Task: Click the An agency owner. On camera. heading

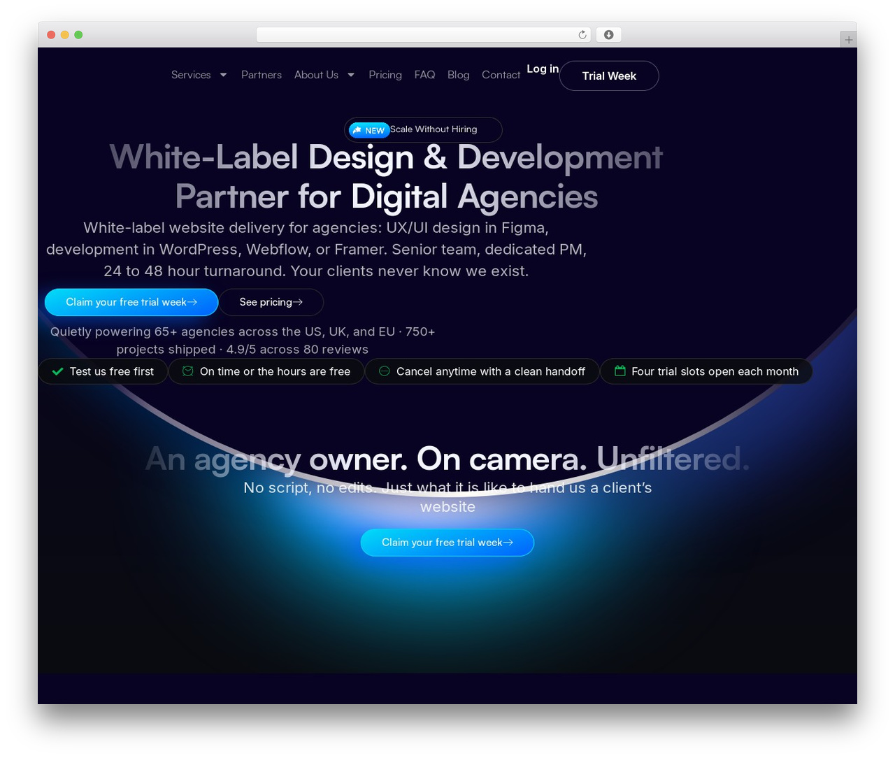Action: [x=447, y=459]
